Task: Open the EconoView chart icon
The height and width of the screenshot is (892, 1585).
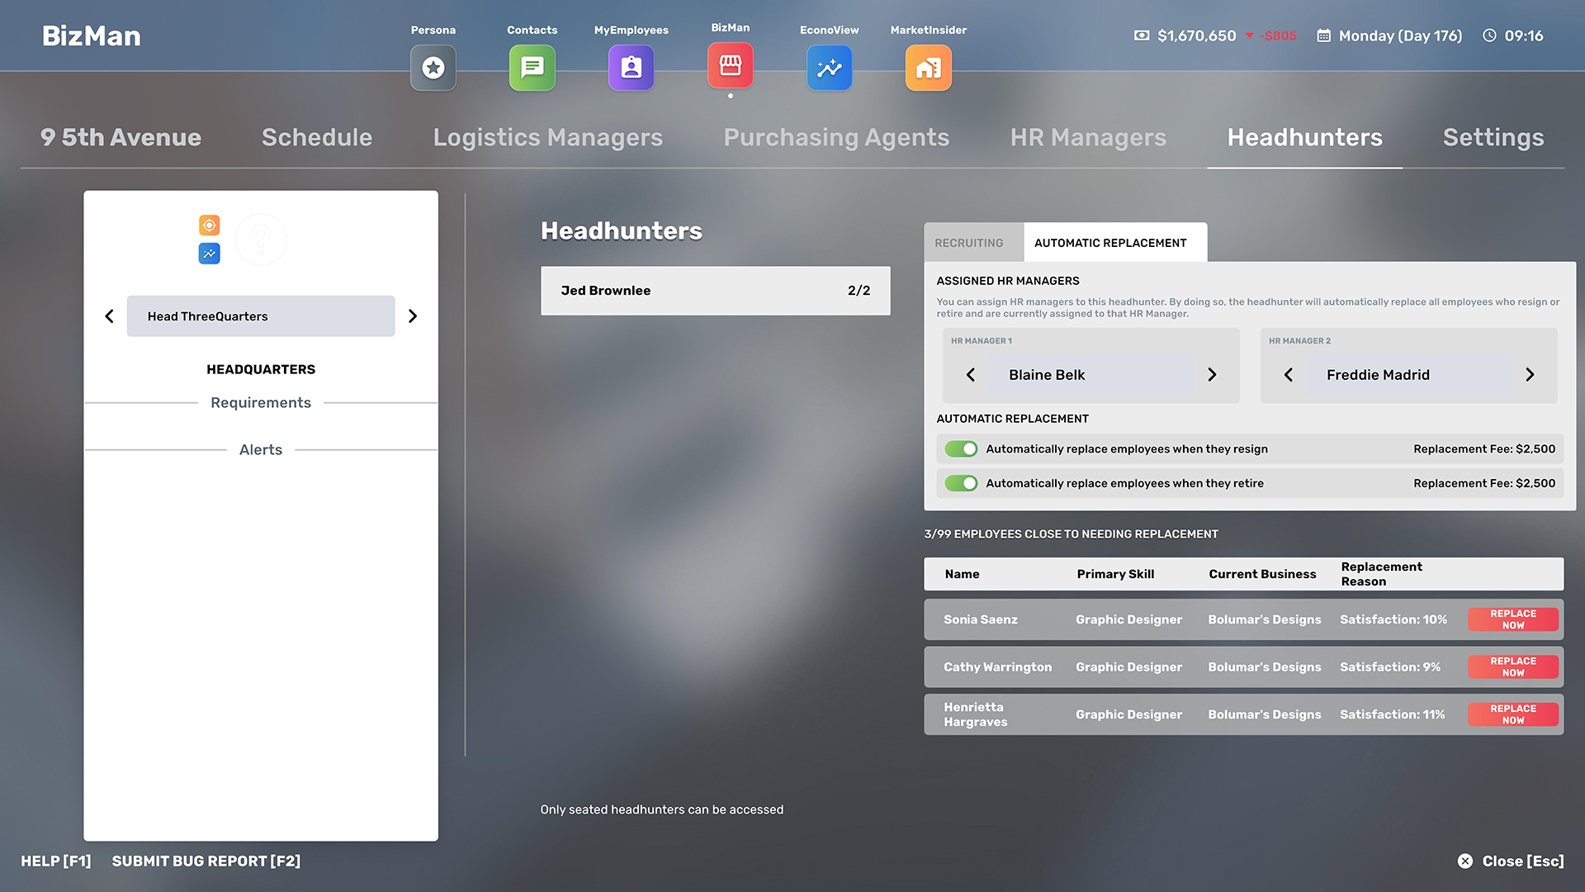Action: pyautogui.click(x=829, y=68)
